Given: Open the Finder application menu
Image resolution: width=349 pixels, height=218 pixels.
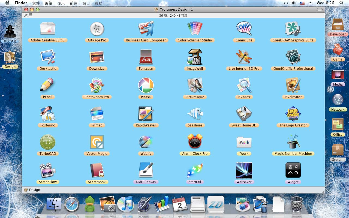Looking at the screenshot, I should pos(21,3).
